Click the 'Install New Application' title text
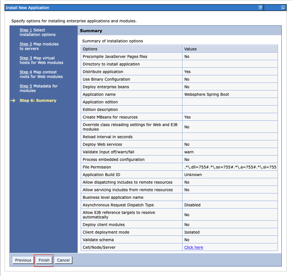Viewport: 292px width, 276px height. (27, 8)
